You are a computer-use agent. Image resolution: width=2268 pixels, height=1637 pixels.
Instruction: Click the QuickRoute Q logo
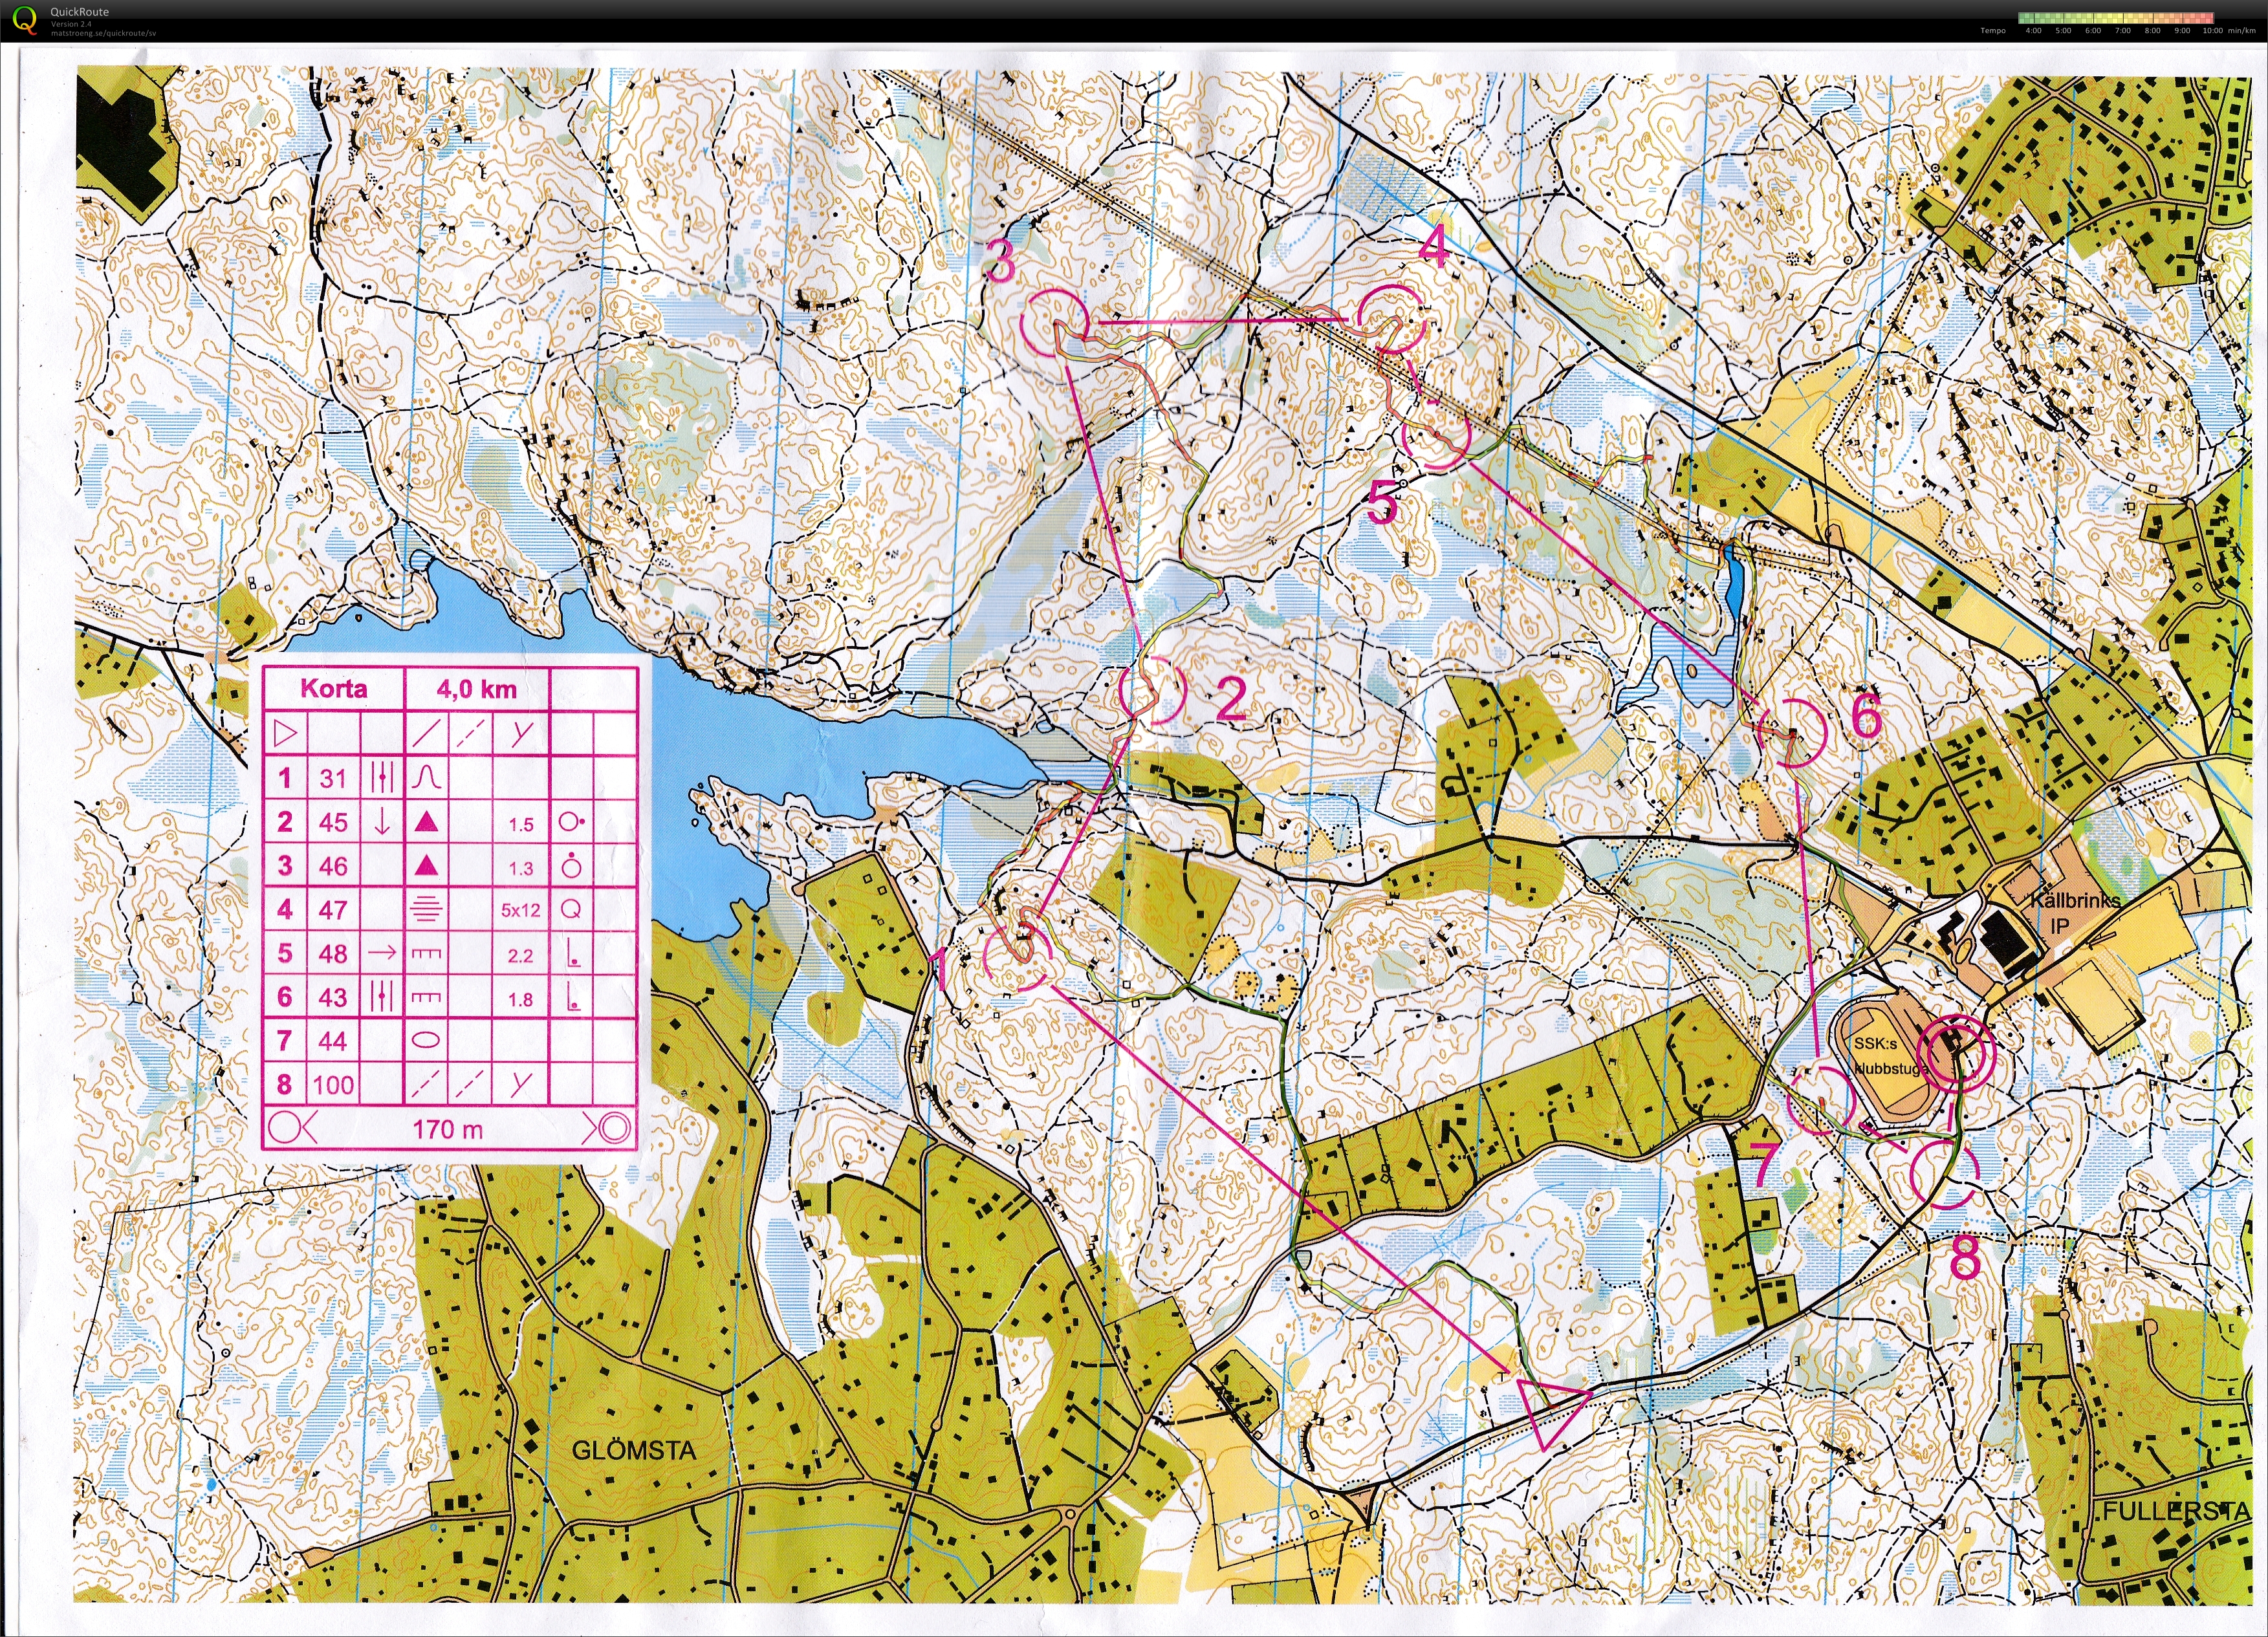(24, 19)
